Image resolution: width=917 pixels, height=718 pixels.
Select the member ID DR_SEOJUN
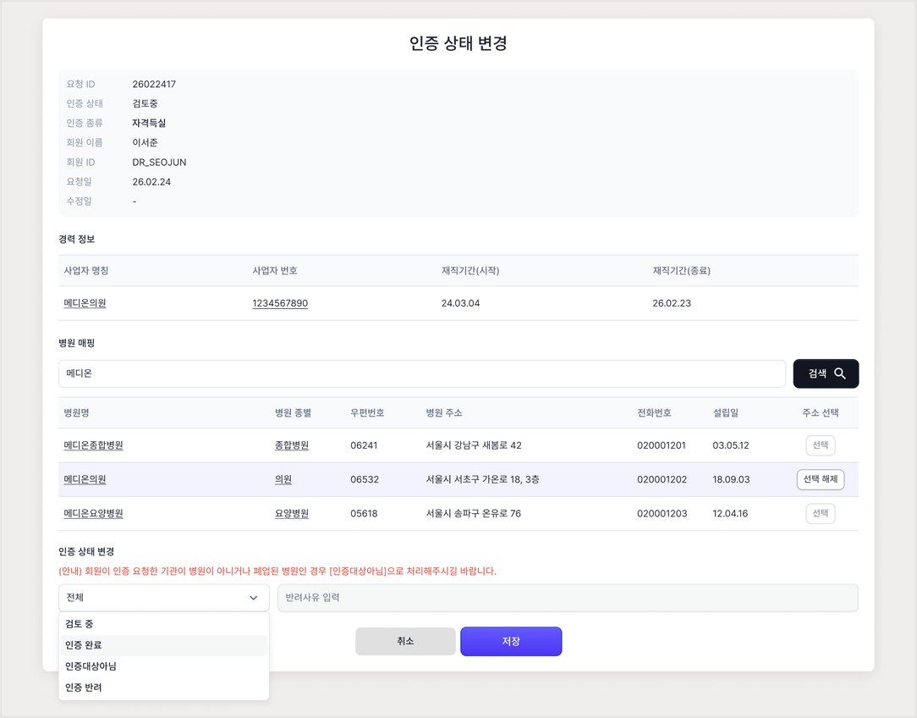click(x=159, y=162)
